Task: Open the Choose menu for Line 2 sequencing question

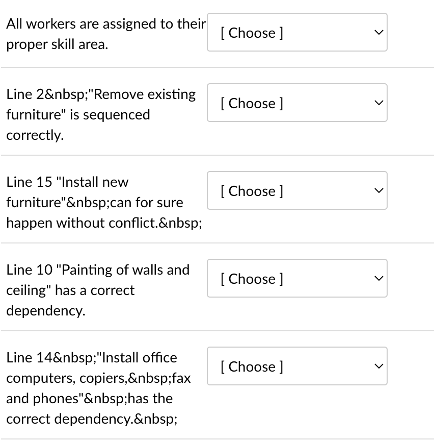Action: coord(297,103)
